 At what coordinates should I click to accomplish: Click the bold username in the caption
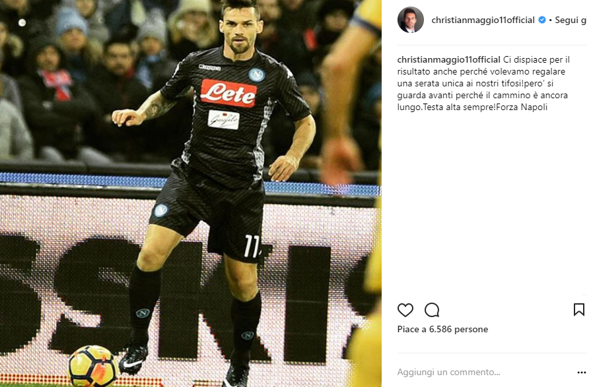pyautogui.click(x=448, y=59)
